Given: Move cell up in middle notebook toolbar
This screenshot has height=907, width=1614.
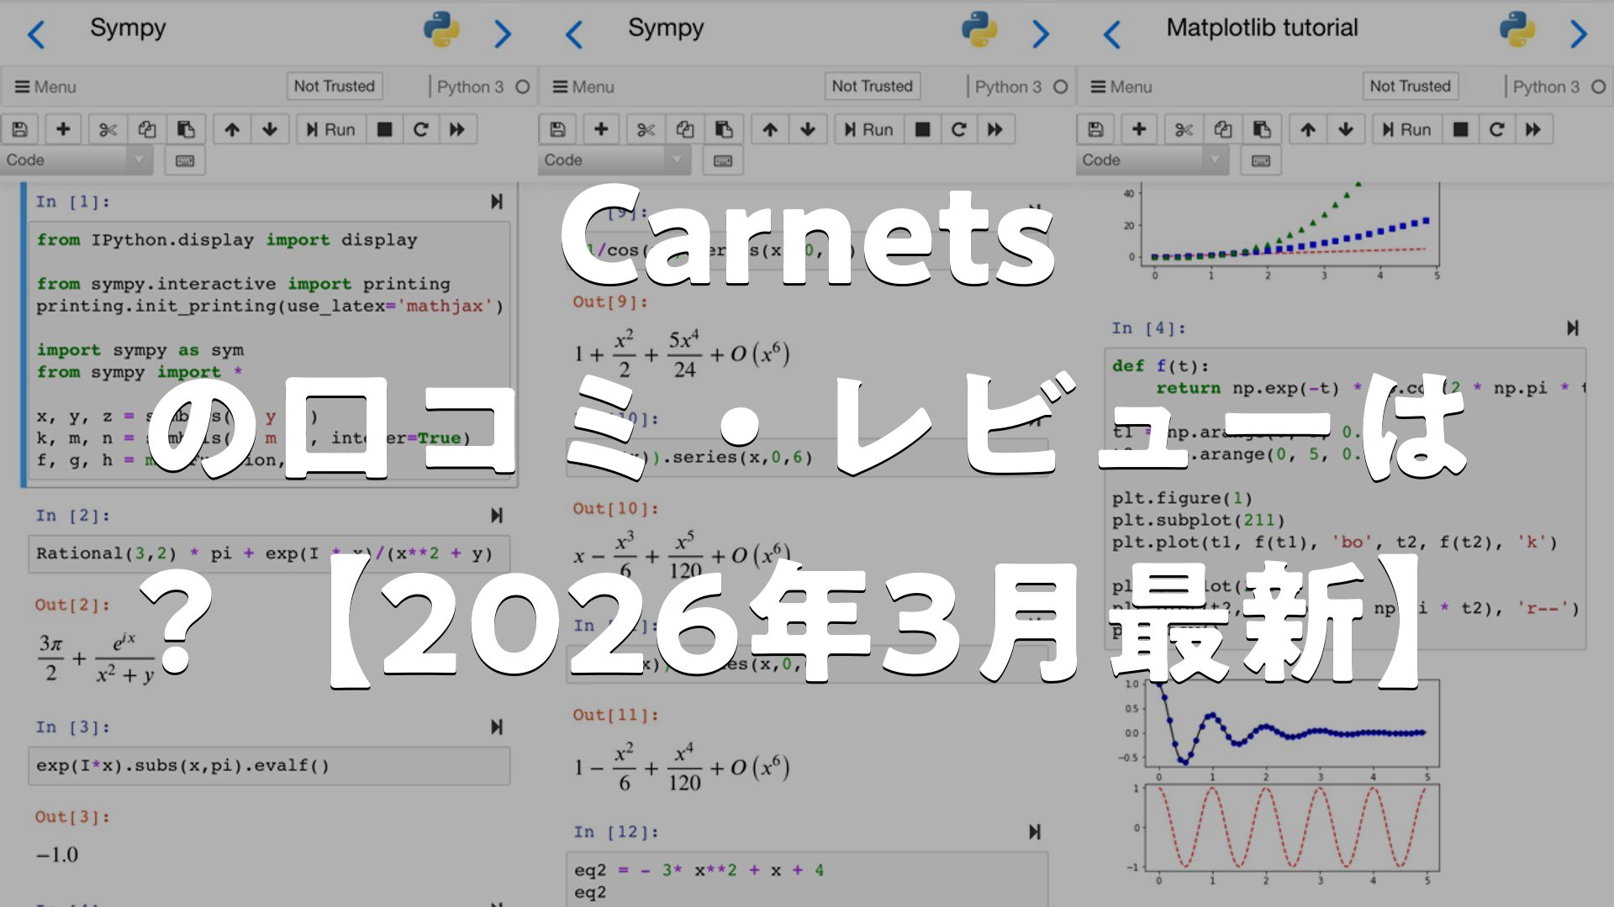Looking at the screenshot, I should pos(770,129).
